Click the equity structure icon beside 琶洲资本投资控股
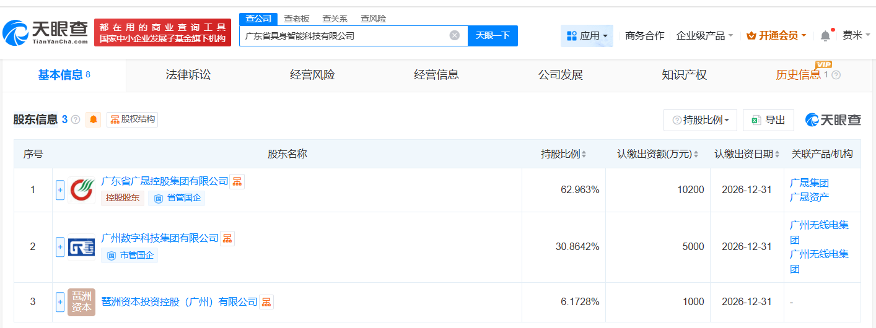Viewport: 876px width, 328px height. (266, 302)
